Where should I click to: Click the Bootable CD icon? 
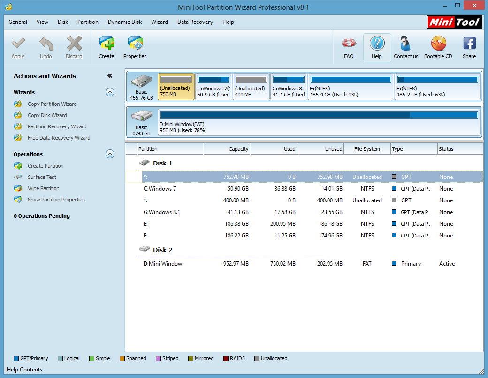click(x=439, y=43)
